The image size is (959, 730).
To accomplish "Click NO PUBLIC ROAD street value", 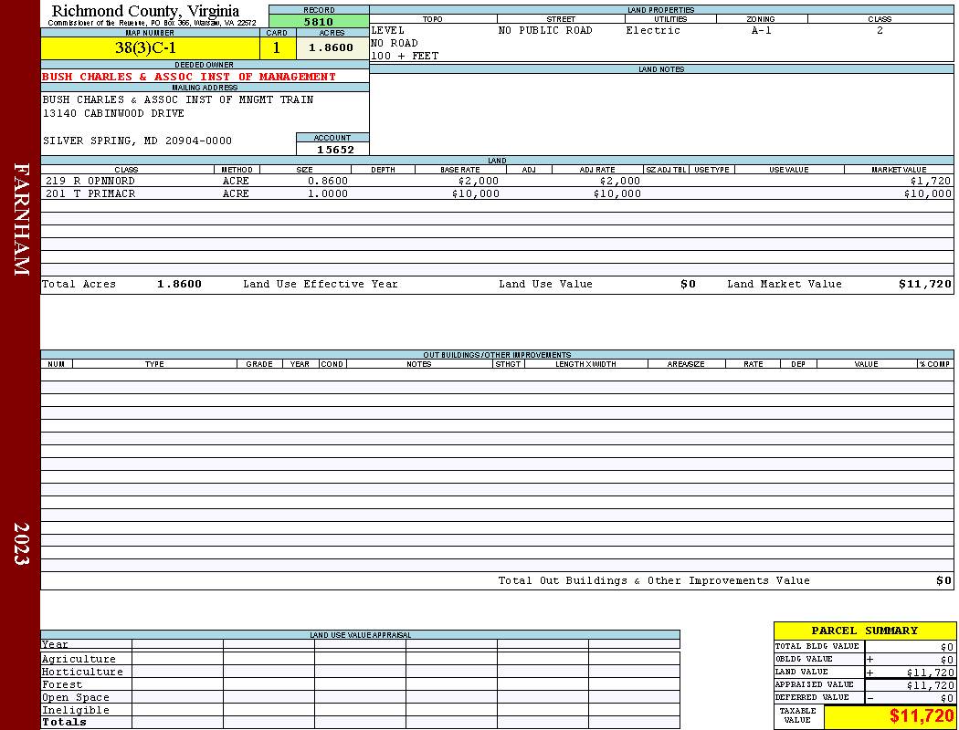I will [545, 30].
